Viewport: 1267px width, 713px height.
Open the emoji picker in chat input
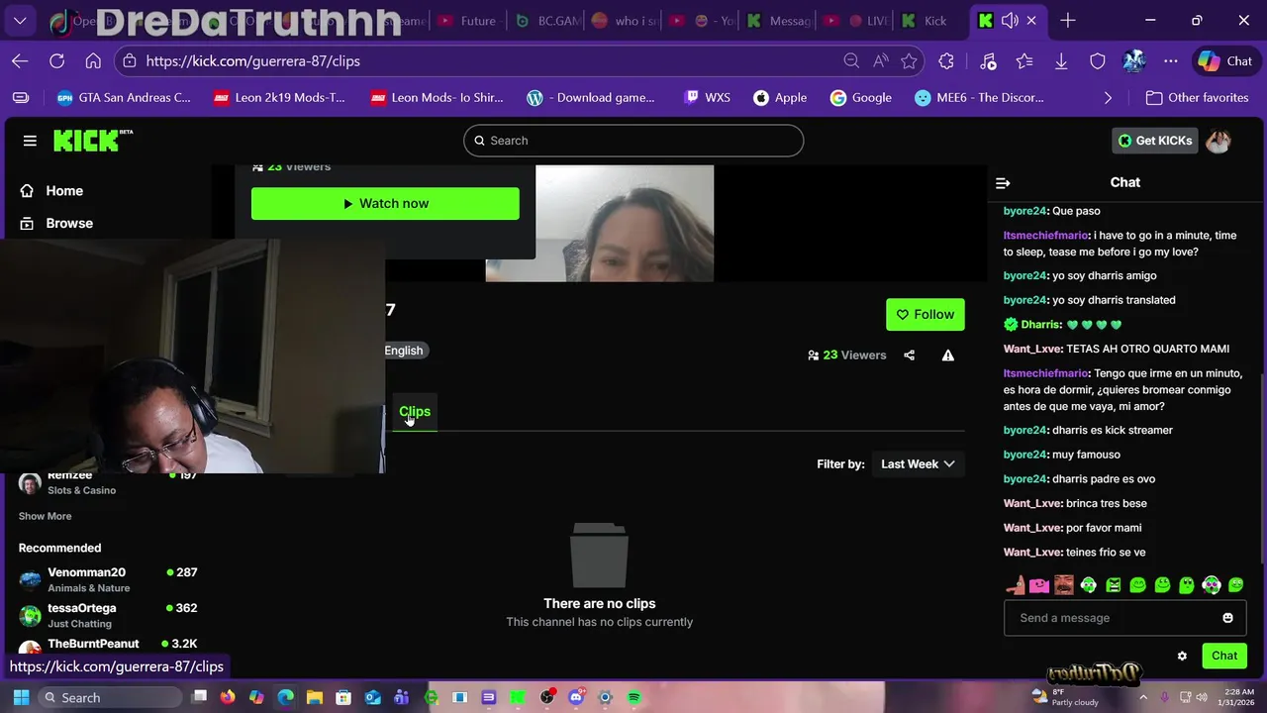pyautogui.click(x=1227, y=618)
